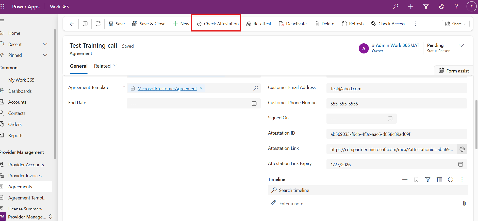
Task: Open the timeline filter funnel
Action: click(x=428, y=179)
